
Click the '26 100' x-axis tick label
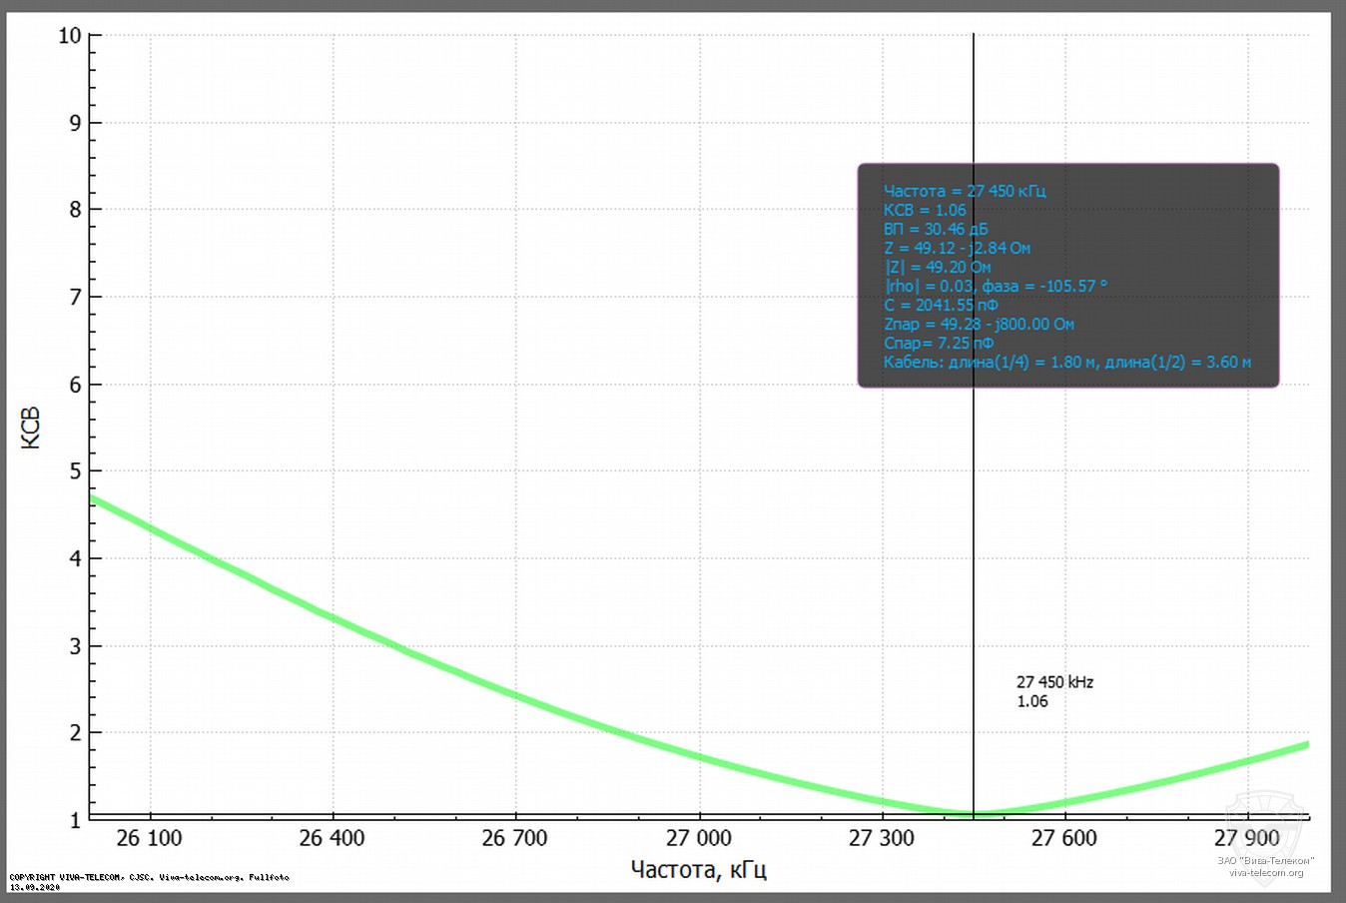click(149, 838)
